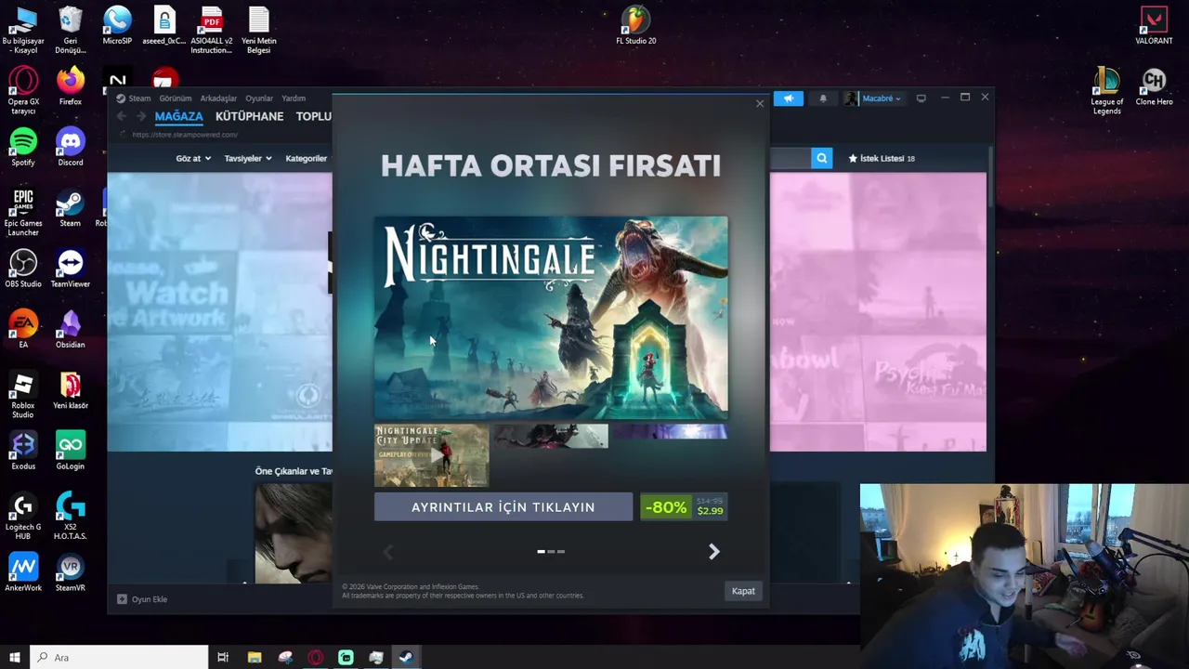Image resolution: width=1189 pixels, height=669 pixels.
Task: Open the Arkadaşlar menu
Action: (x=218, y=98)
